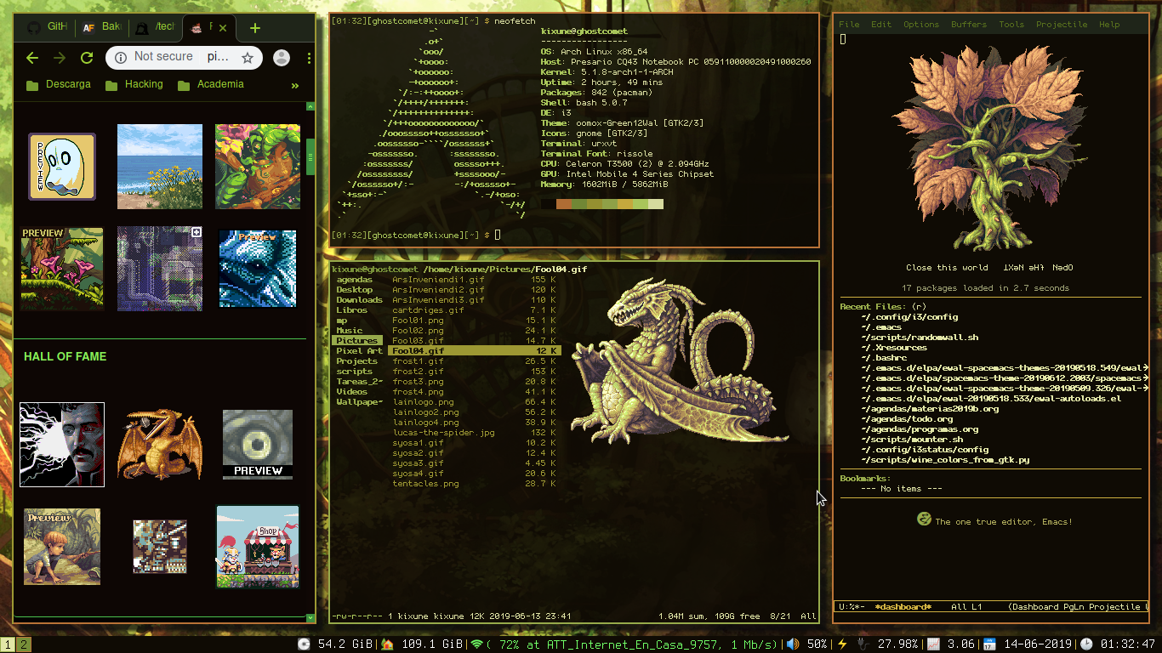
Task: Open the Buffers menu in Emacs
Action: point(968,25)
